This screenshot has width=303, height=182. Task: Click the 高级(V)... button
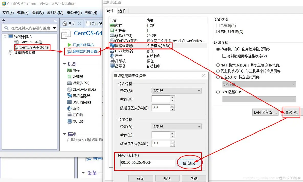pyautogui.click(x=292, y=112)
